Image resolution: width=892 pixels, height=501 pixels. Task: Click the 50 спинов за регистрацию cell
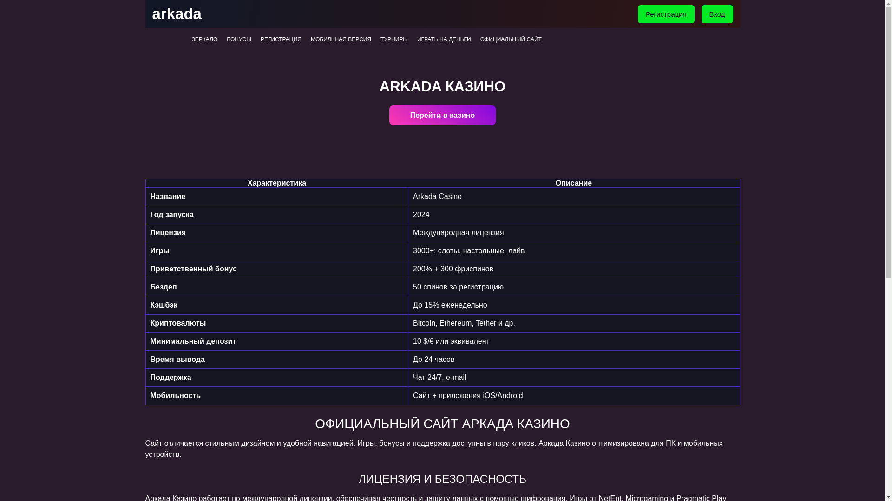click(x=573, y=287)
